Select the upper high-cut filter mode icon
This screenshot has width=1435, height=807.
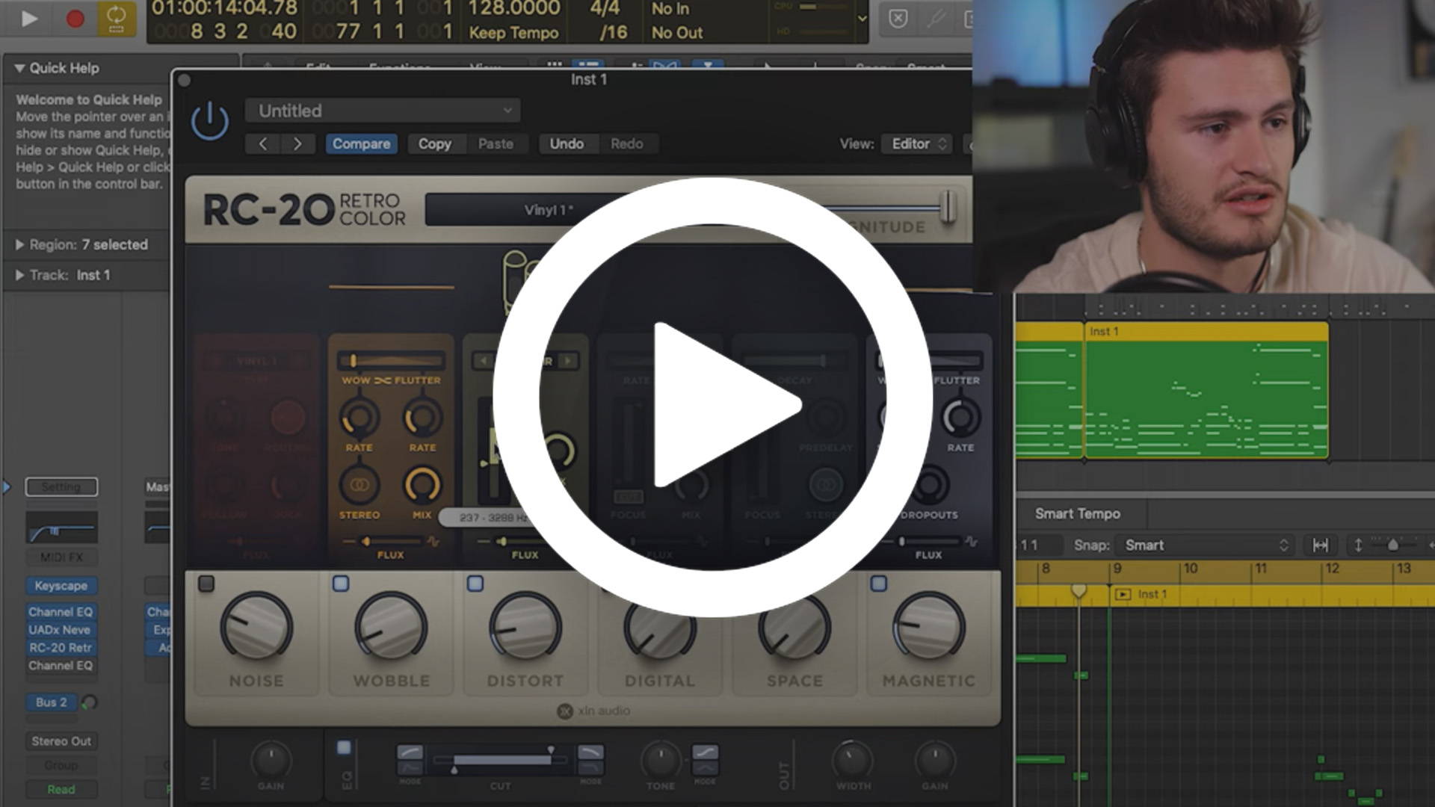click(x=590, y=752)
